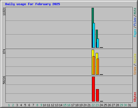The height and width of the screenshot is (108, 138).
Task: Click day 14 on the x-axis
Action: 61,105
